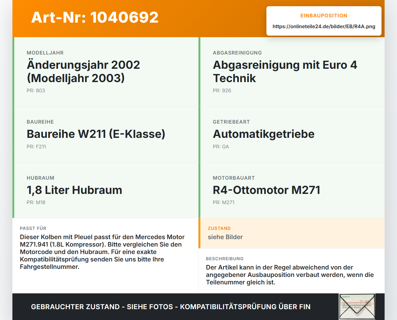Select the R4-Ottomotor M271 value

(266, 190)
